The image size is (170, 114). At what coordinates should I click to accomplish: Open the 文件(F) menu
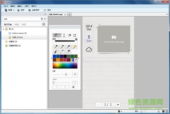(x=6, y=6)
